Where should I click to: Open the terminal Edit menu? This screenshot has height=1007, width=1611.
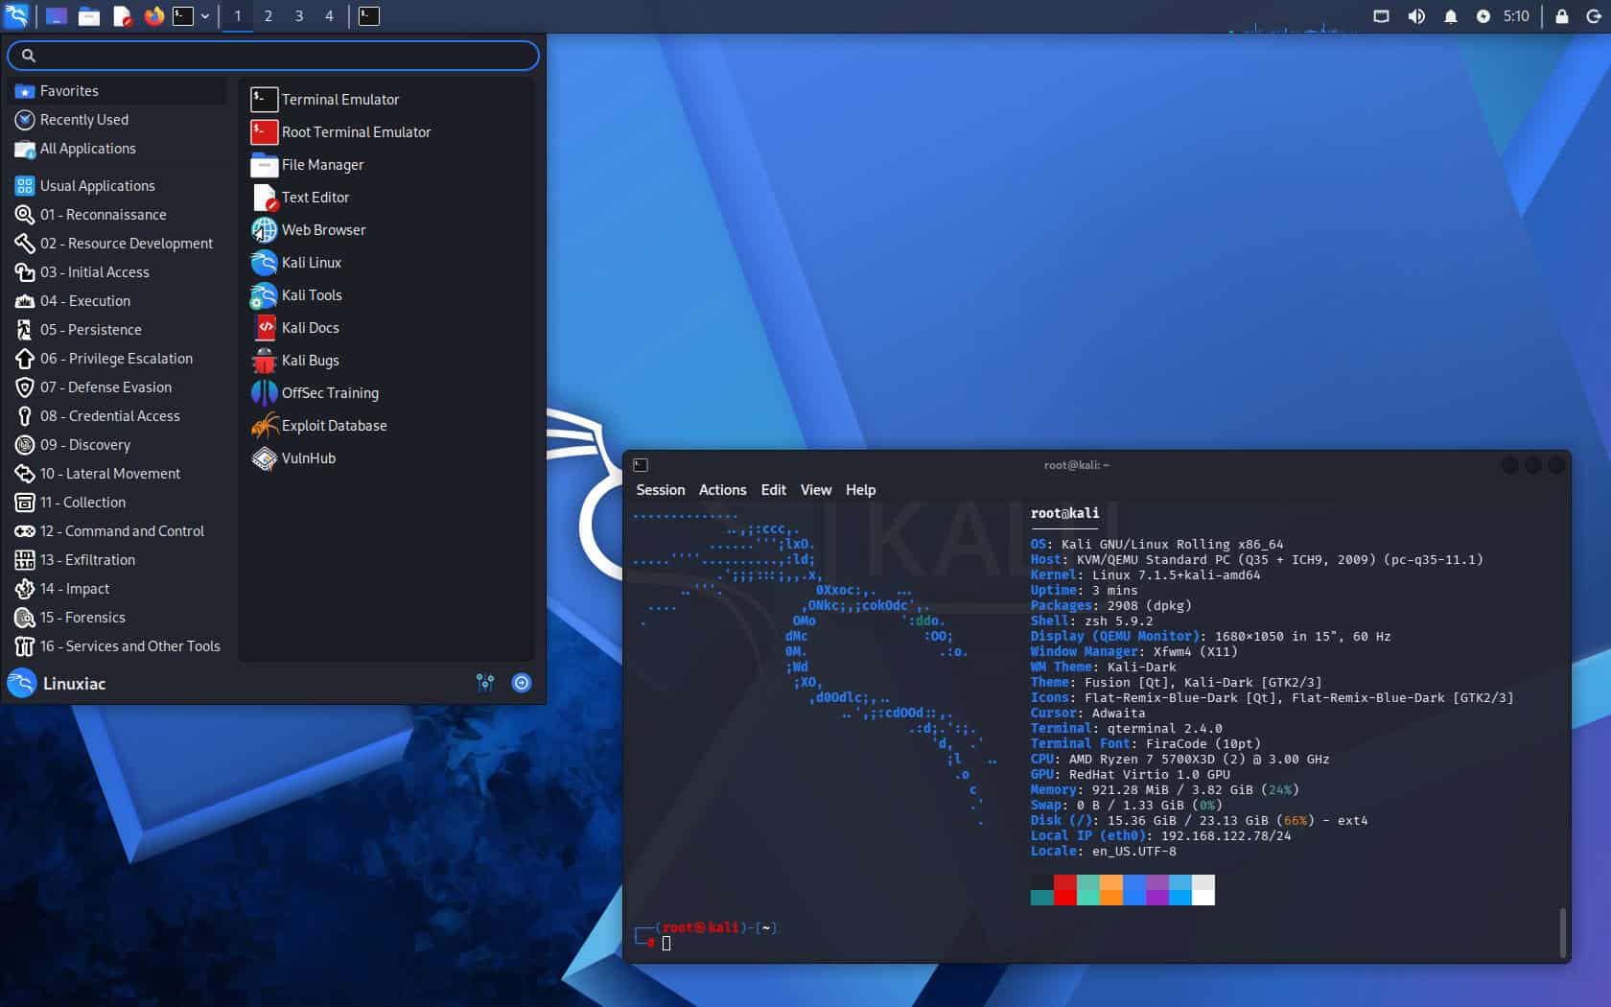click(773, 489)
